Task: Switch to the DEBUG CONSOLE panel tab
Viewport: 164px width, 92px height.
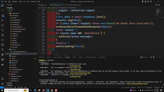Action: click(x=58, y=57)
